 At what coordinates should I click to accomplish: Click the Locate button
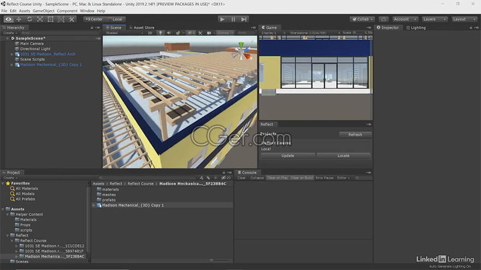[x=343, y=156]
